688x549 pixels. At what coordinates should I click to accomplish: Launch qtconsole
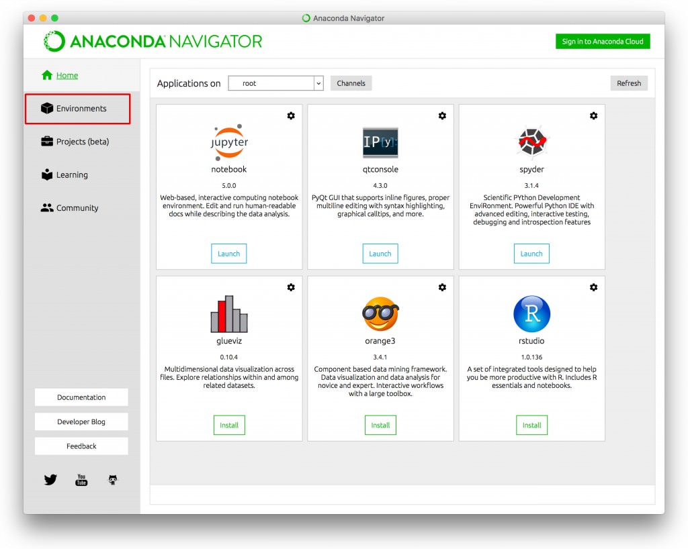pos(380,254)
